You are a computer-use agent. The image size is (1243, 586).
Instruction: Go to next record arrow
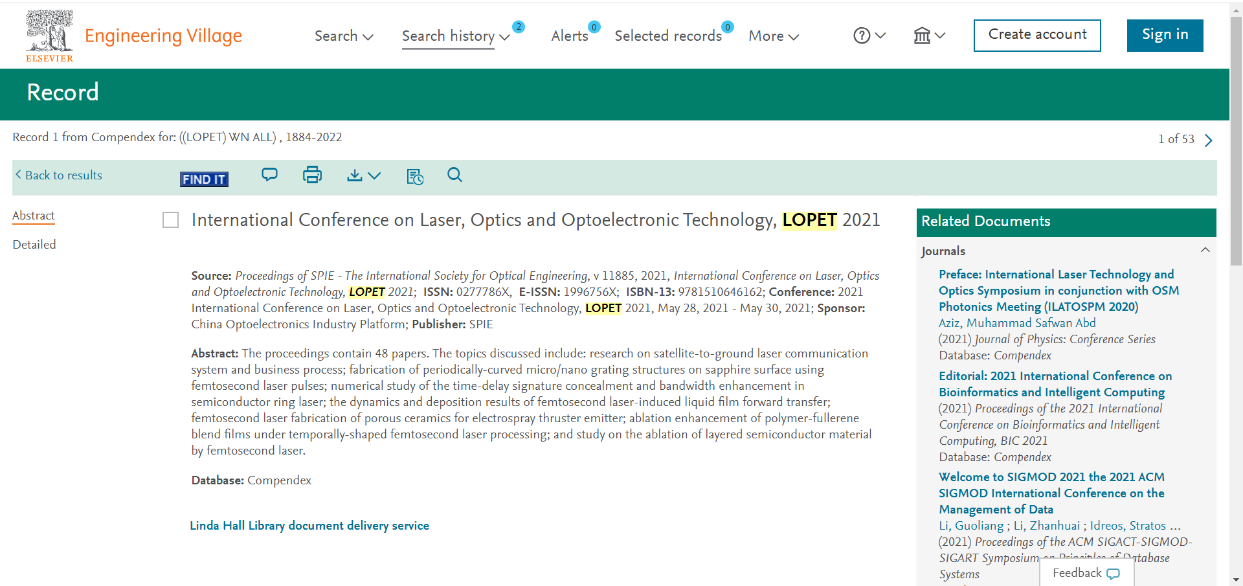click(x=1208, y=140)
